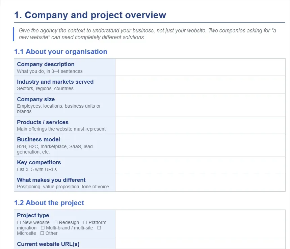Click the 'Company size' label
290x249 pixels.
[x=36, y=99]
